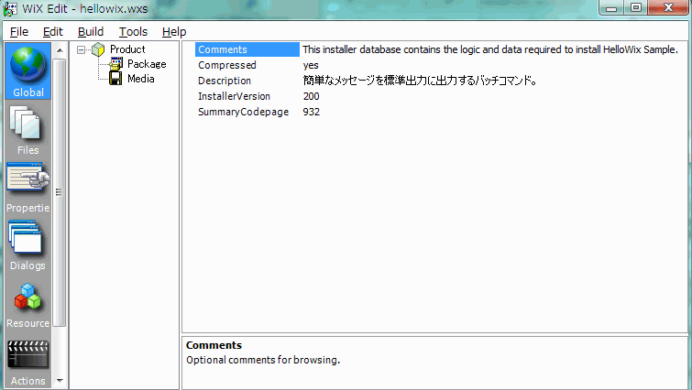Viewport: 692px width, 390px height.
Task: Edit the SummaryCodepage value 932
Action: [x=311, y=112]
